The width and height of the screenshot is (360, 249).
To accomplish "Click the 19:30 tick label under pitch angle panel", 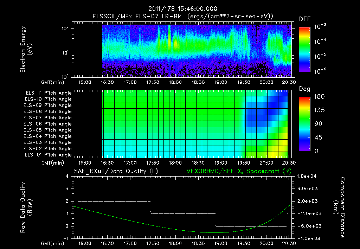I will tap(244, 163).
